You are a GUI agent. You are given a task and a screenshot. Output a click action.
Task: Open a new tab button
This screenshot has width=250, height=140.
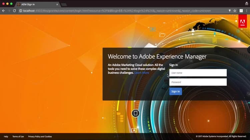64,5
